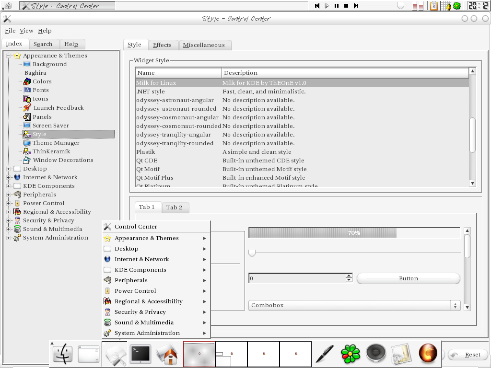
Task: Pause playback in the top panel
Action: (x=337, y=6)
